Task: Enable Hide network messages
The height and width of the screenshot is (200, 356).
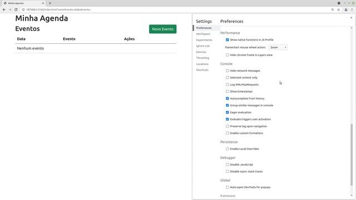Action: click(228, 71)
